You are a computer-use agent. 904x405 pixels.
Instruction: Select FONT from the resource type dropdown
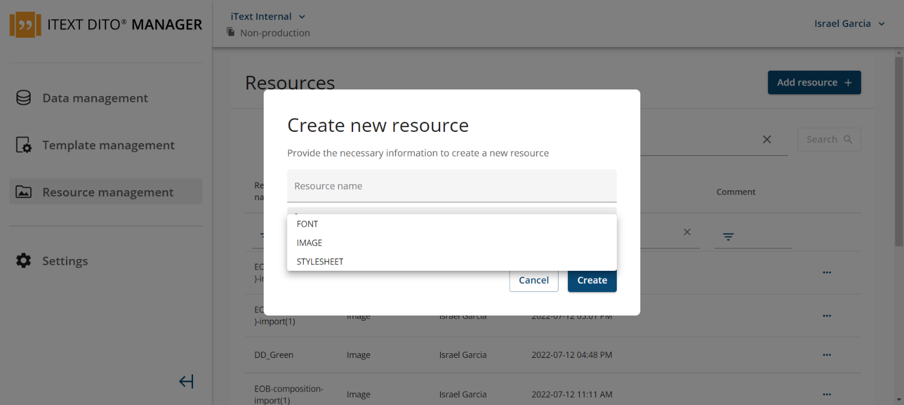307,224
